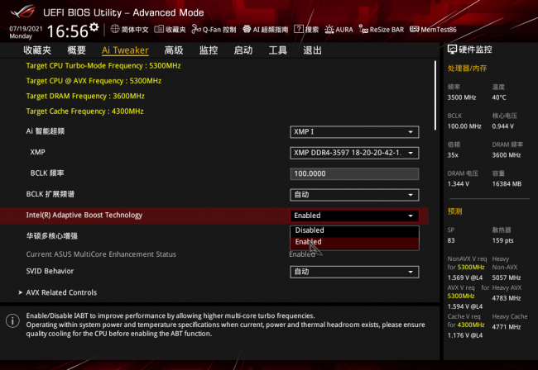Open AI 超频指南 brain icon

(247, 29)
